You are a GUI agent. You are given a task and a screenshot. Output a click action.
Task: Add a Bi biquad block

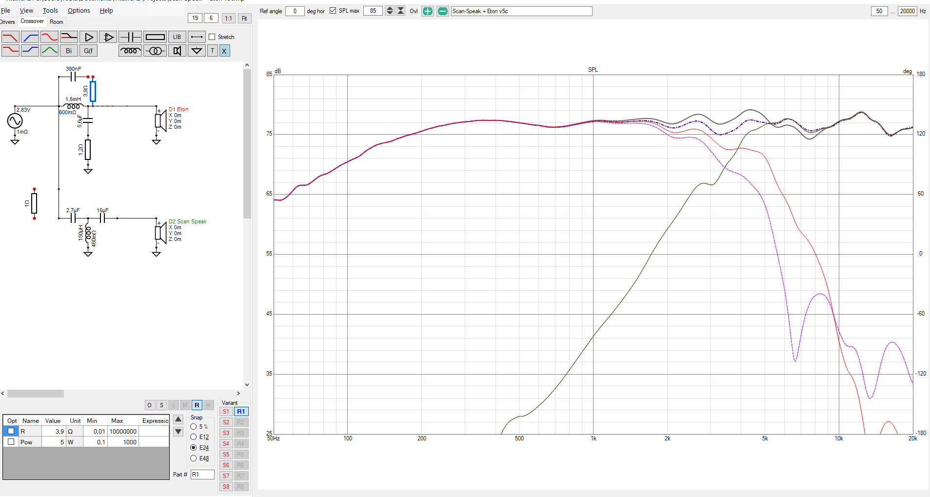[x=69, y=51]
